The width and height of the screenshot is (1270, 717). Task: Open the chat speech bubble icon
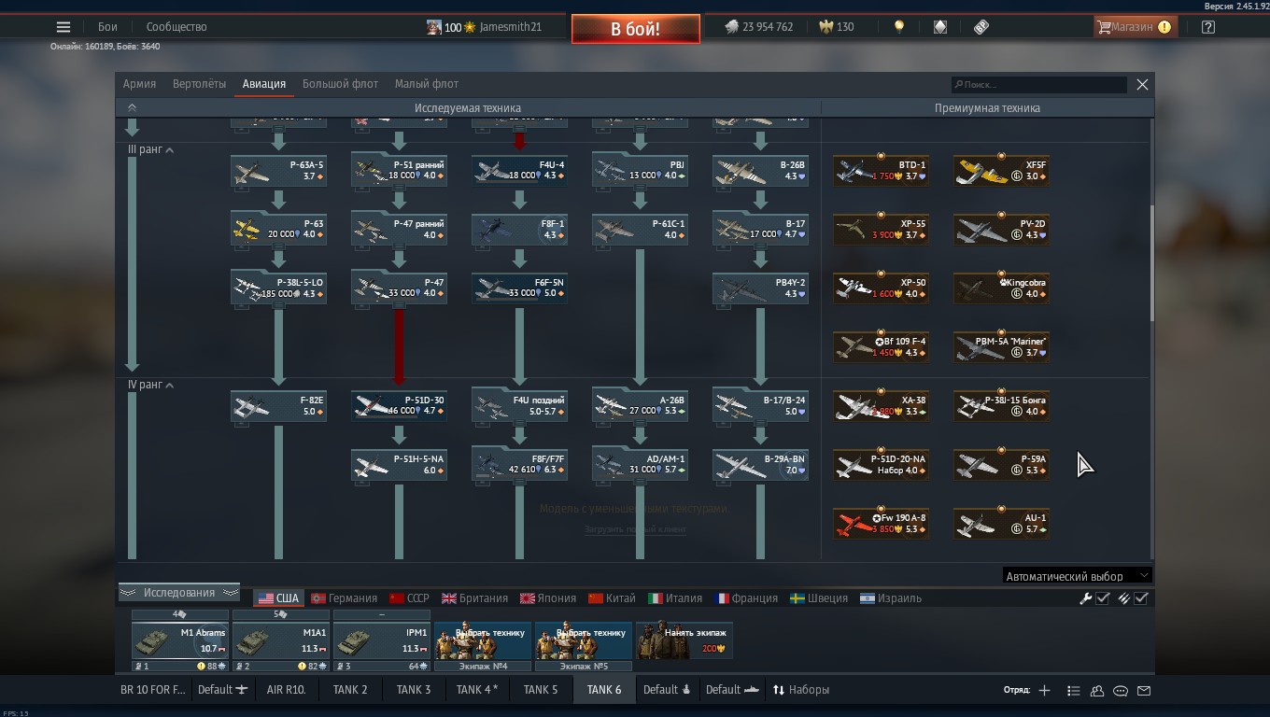click(x=1121, y=691)
